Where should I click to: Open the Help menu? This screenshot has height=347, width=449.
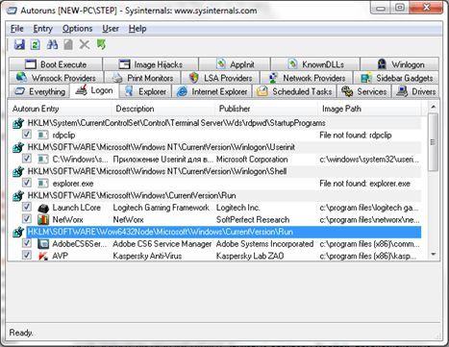(x=137, y=29)
